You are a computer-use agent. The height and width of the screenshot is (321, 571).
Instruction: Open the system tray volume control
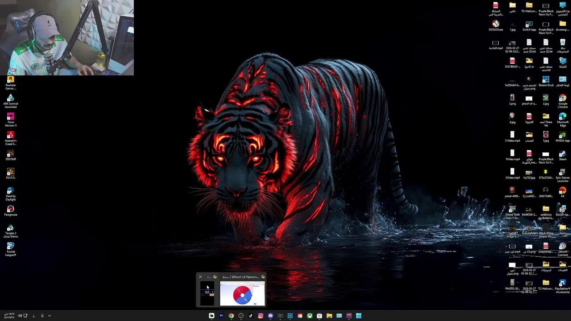20,316
